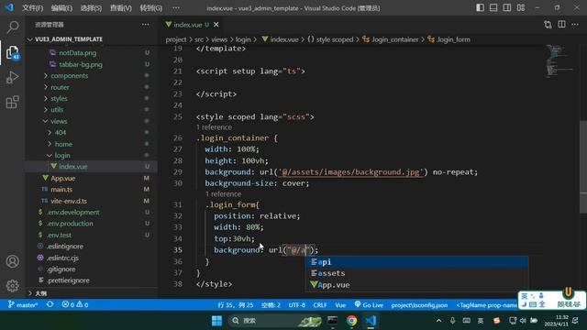Open main.ts in explorer
This screenshot has width=587, height=330.
click(61, 190)
